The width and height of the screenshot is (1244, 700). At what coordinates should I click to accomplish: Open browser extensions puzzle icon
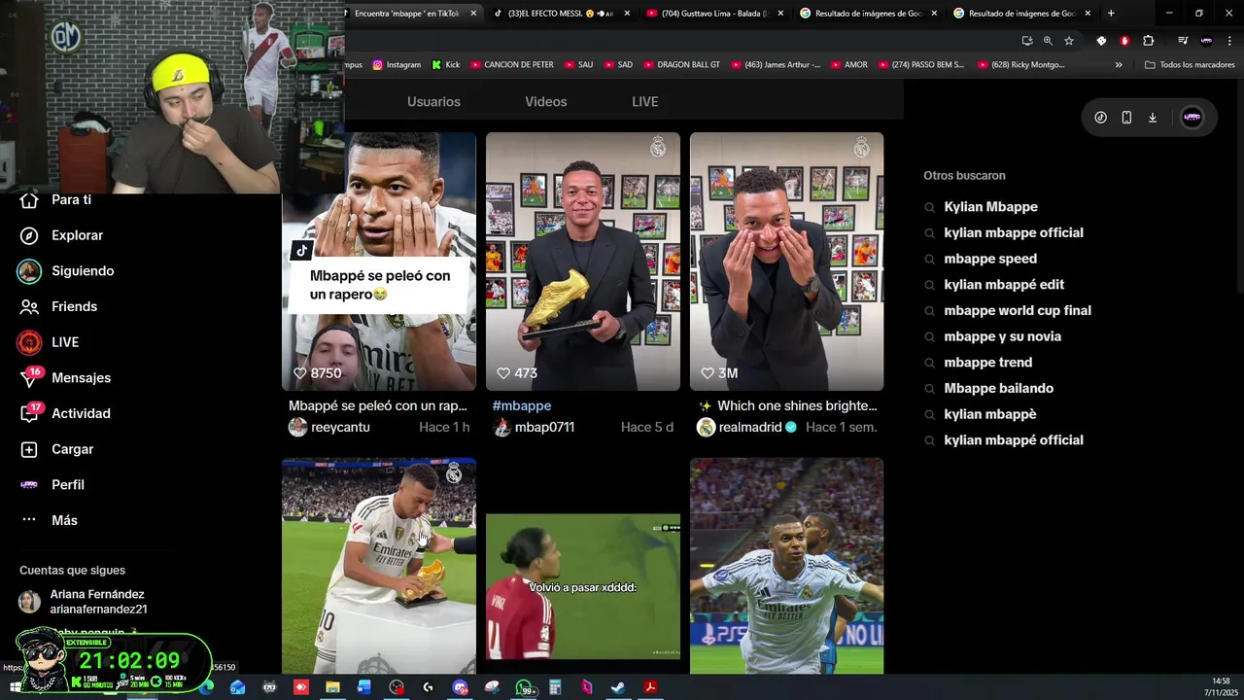1148,41
